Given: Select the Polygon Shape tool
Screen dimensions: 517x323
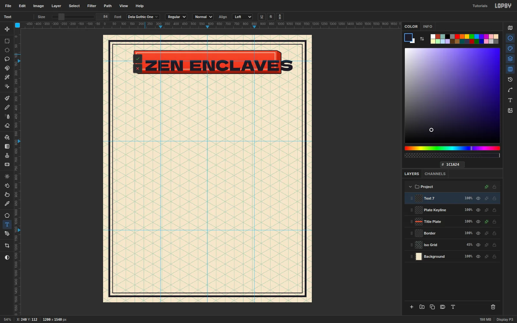Looking at the screenshot, I should (7, 215).
